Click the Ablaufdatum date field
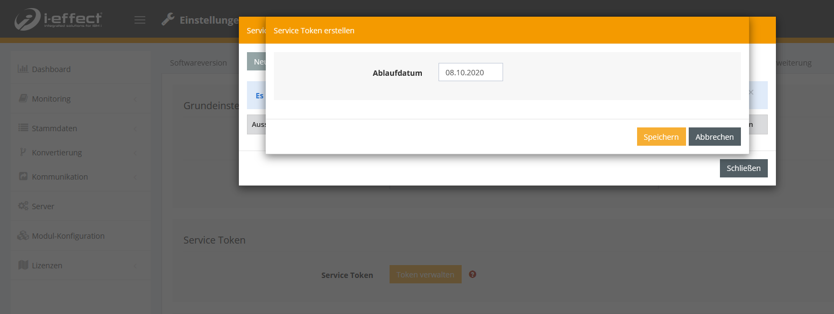 [x=470, y=73]
